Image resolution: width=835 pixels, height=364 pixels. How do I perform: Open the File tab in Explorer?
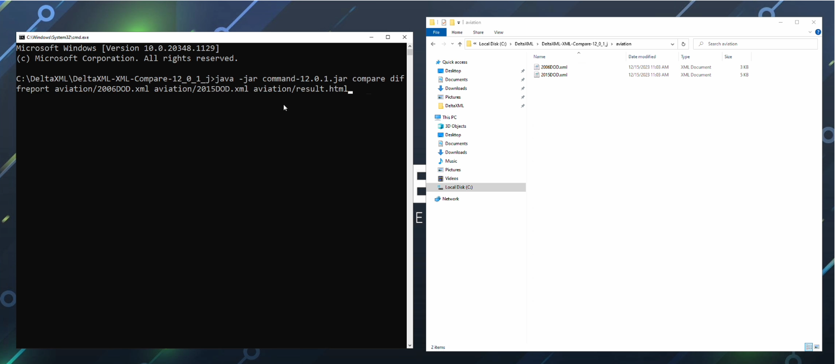(436, 32)
